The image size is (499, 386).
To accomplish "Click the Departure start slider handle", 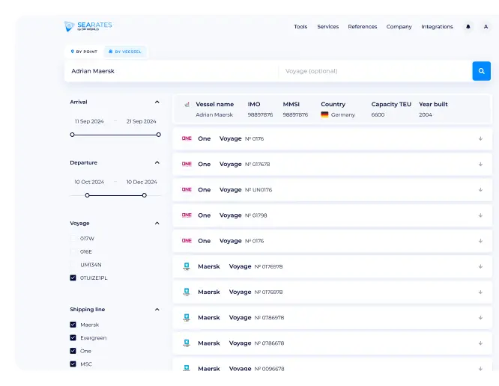I will click(87, 195).
